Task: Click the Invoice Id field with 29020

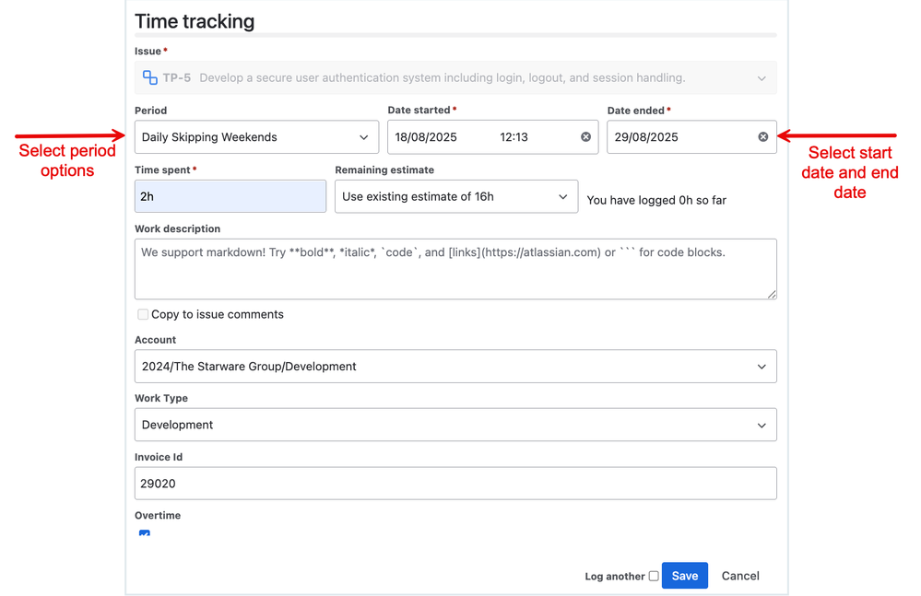Action: tap(455, 484)
